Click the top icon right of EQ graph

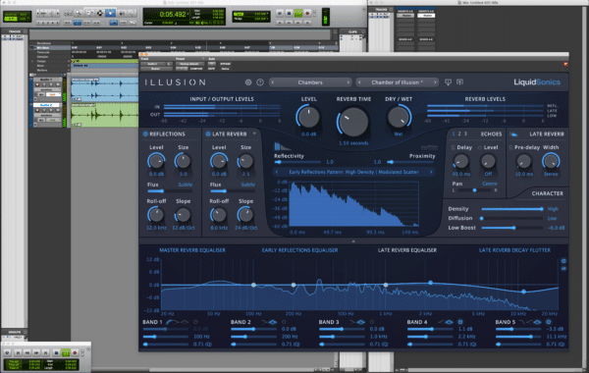pyautogui.click(x=563, y=261)
